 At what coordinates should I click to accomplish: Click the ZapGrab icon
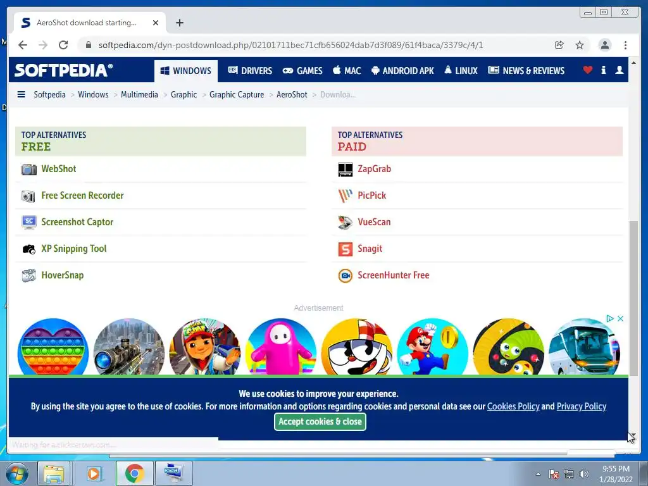pos(345,170)
